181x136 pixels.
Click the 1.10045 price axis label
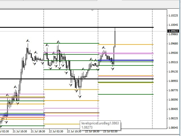tap(173, 25)
